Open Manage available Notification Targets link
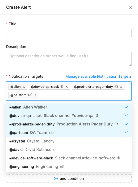The width and height of the screenshot is (138, 187). [98, 76]
